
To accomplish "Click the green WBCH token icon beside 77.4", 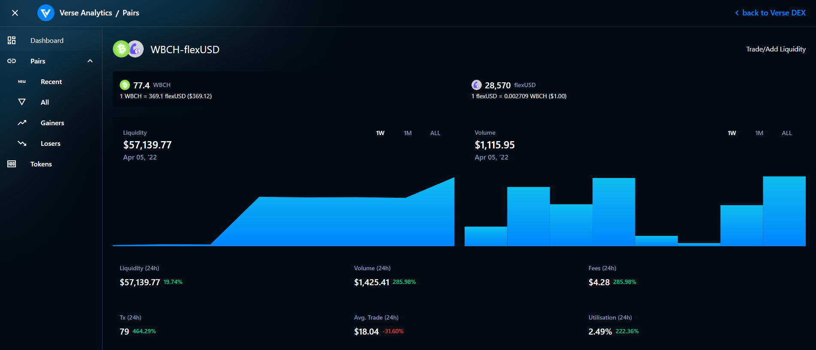I will pyautogui.click(x=125, y=85).
